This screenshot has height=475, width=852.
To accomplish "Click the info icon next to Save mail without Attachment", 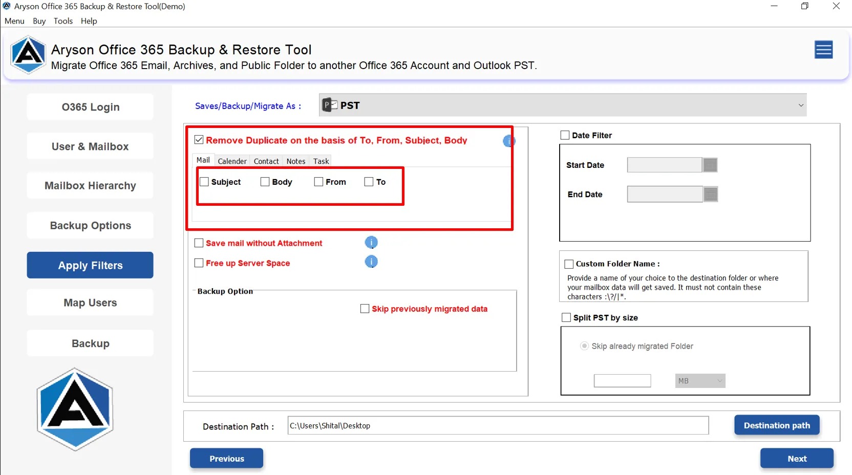I will tap(371, 242).
